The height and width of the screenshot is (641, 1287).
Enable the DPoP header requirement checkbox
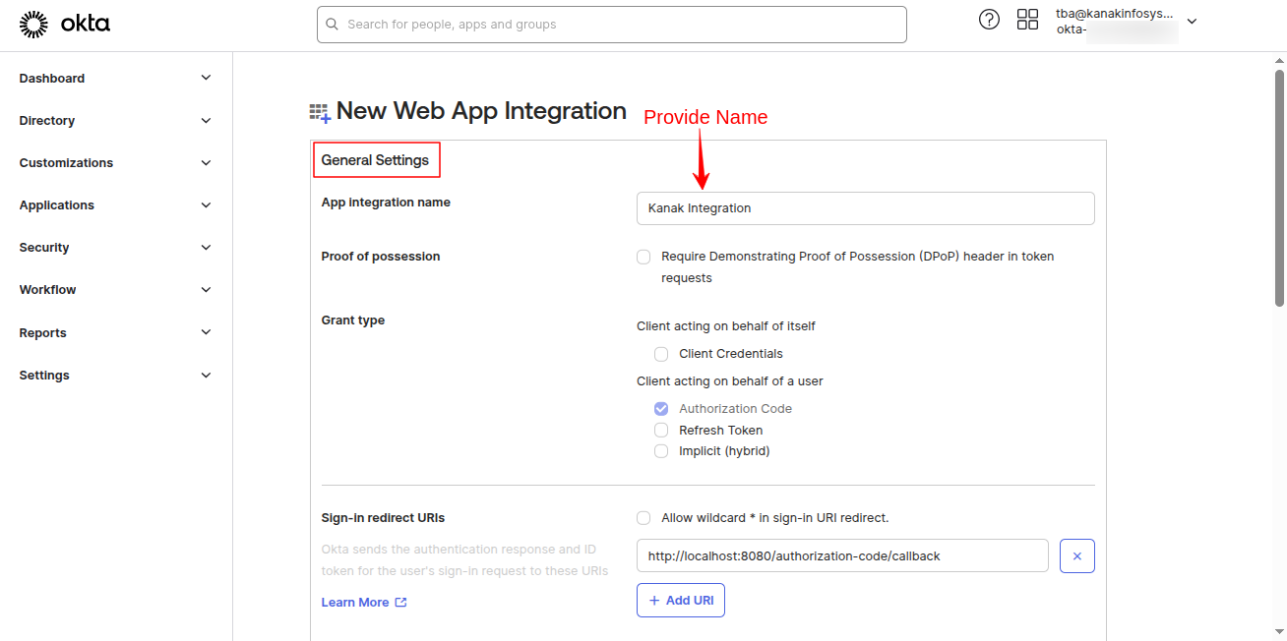(643, 257)
